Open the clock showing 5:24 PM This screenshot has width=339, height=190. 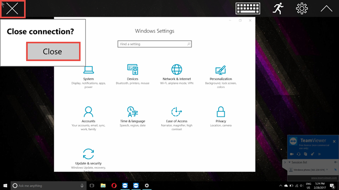click(320, 185)
